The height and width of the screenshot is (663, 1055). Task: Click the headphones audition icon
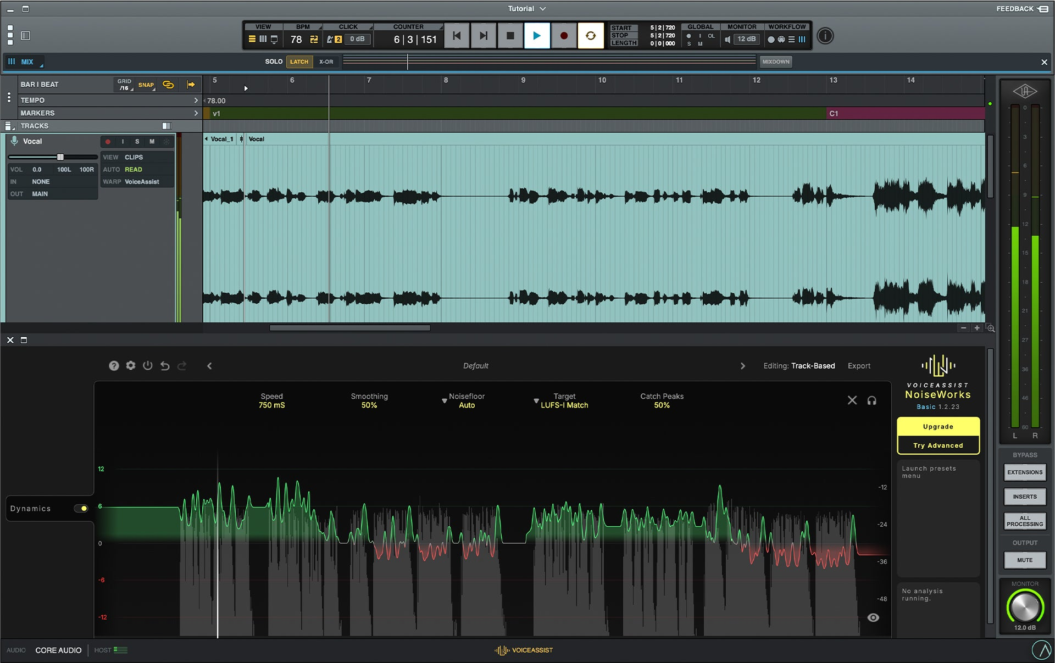point(872,400)
